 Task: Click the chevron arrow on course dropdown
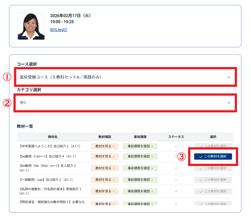[x=229, y=77]
